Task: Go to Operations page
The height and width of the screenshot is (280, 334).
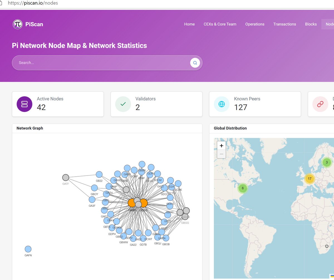Action: pyautogui.click(x=255, y=24)
